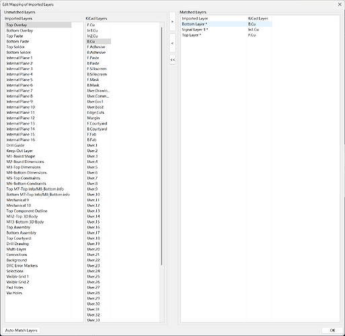Select M1-Board Shape imported layer
Image resolution: width=345 pixels, height=336 pixels.
pyautogui.click(x=21, y=156)
